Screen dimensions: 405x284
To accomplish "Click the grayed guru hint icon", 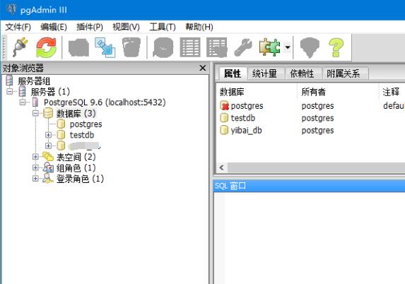I will click(310, 47).
